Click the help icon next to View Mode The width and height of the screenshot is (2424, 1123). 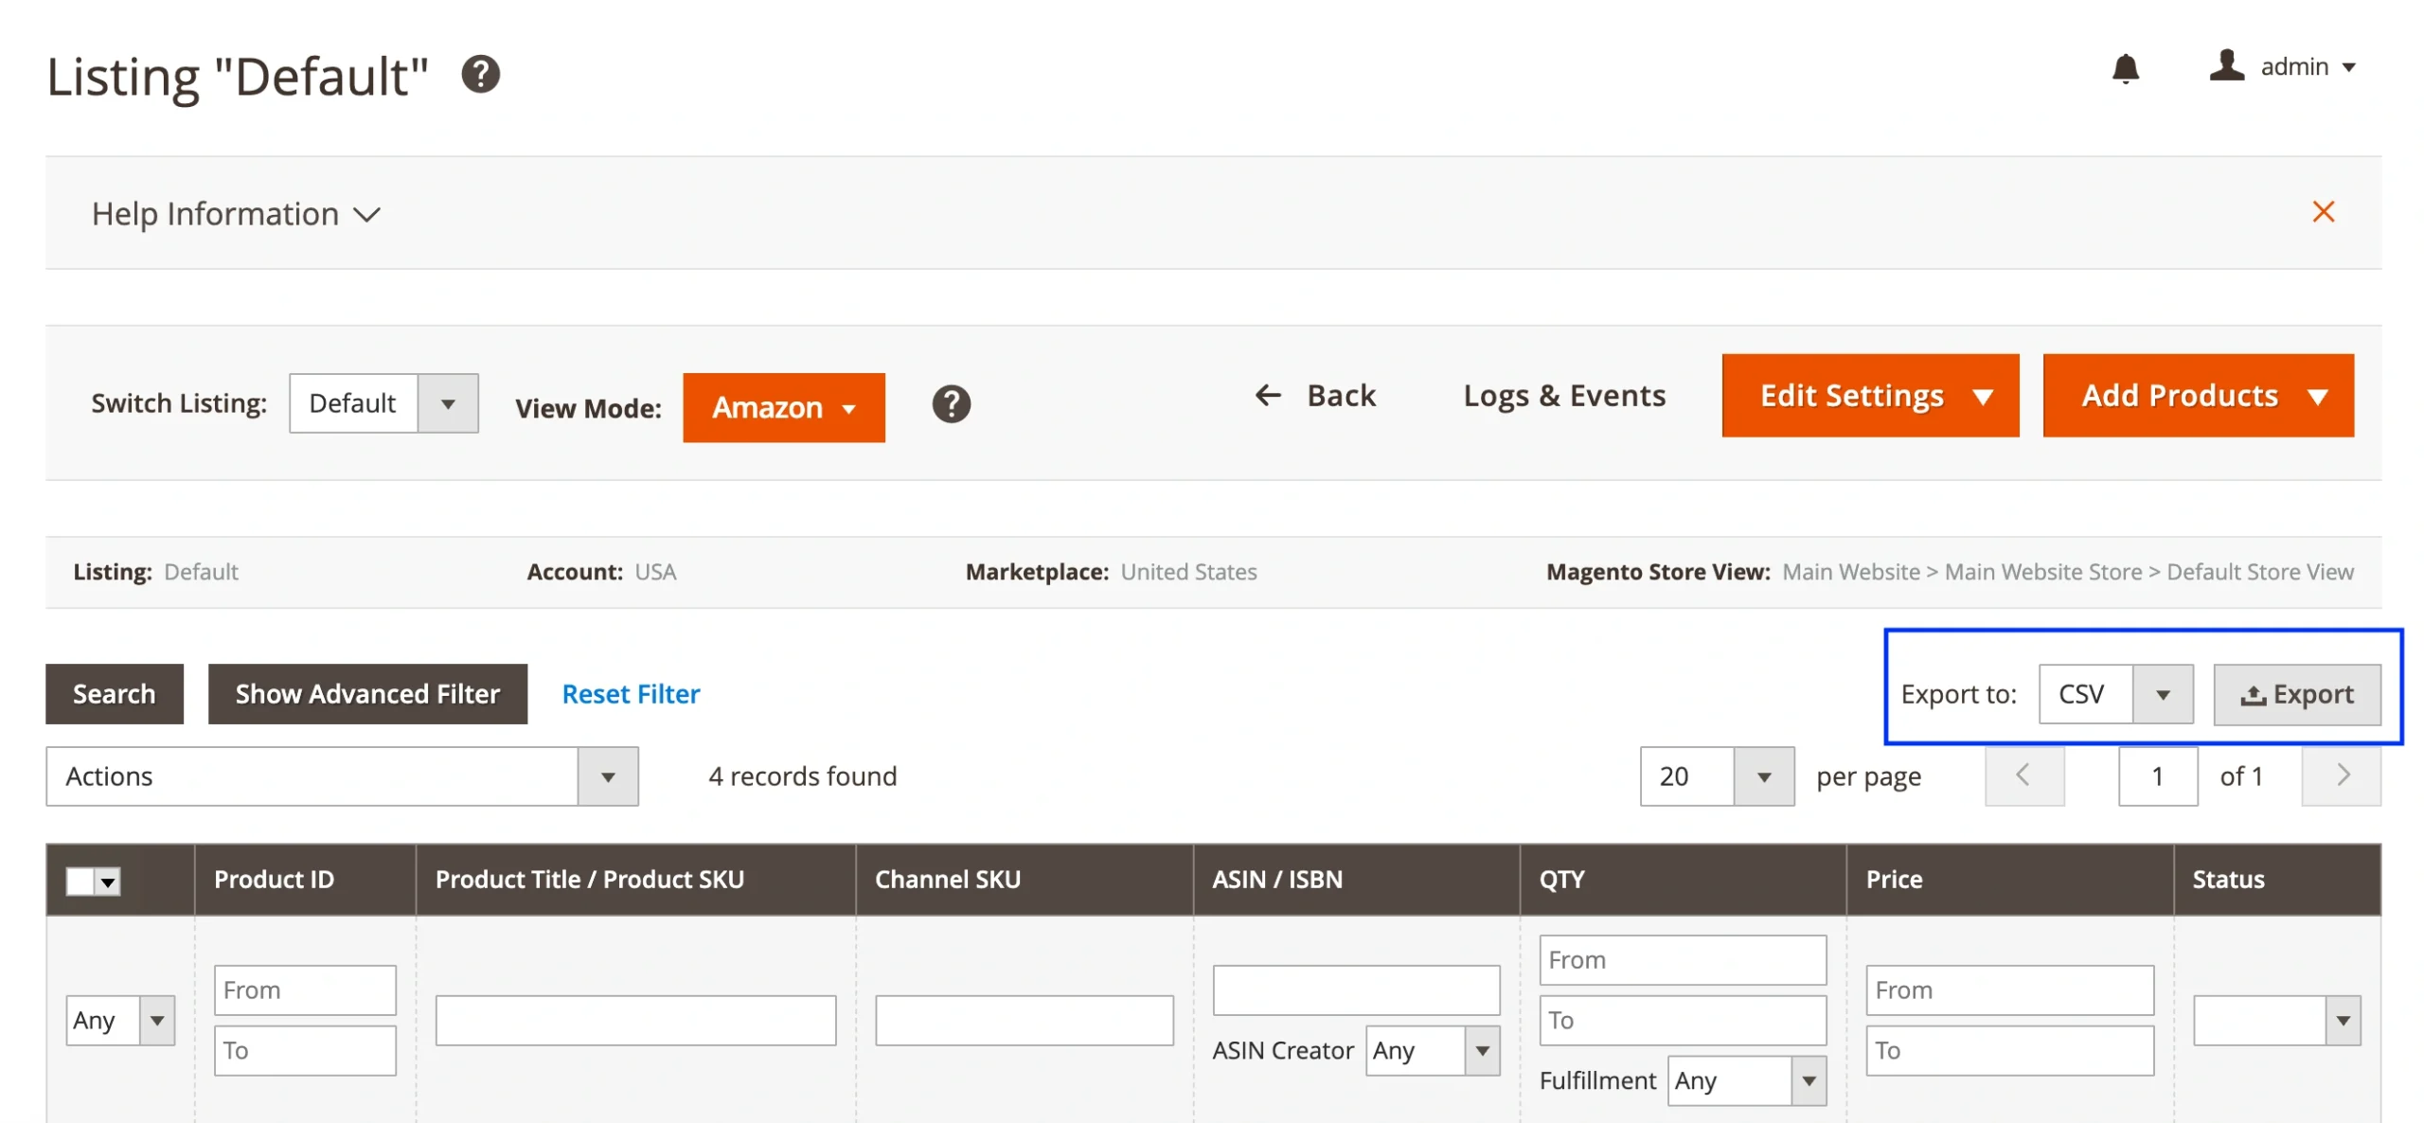(951, 404)
